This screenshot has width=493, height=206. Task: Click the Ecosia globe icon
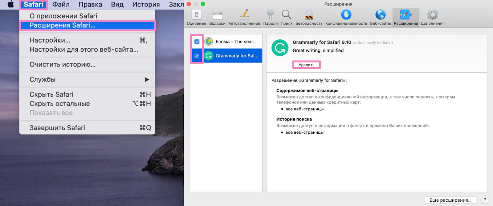pyautogui.click(x=209, y=42)
